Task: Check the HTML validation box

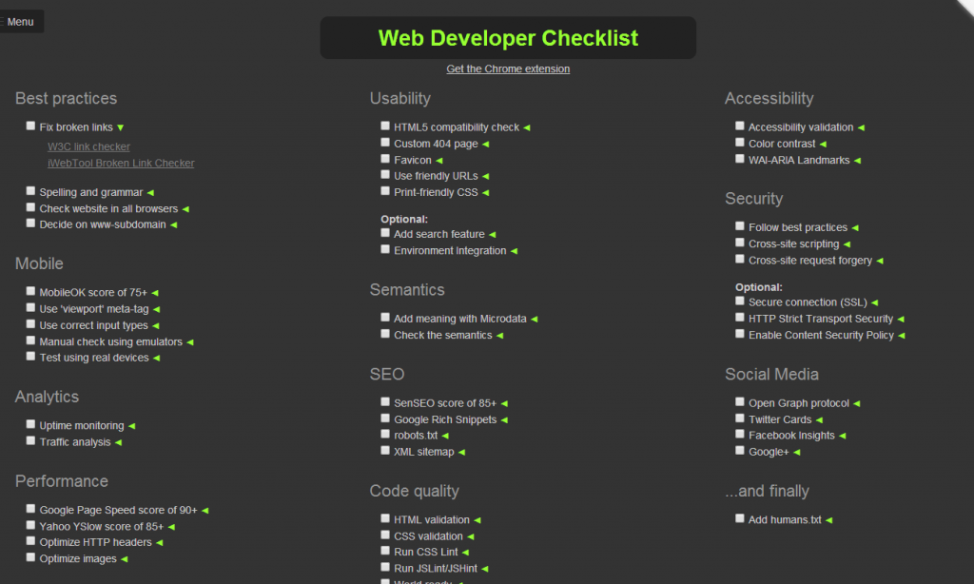Action: tap(385, 518)
